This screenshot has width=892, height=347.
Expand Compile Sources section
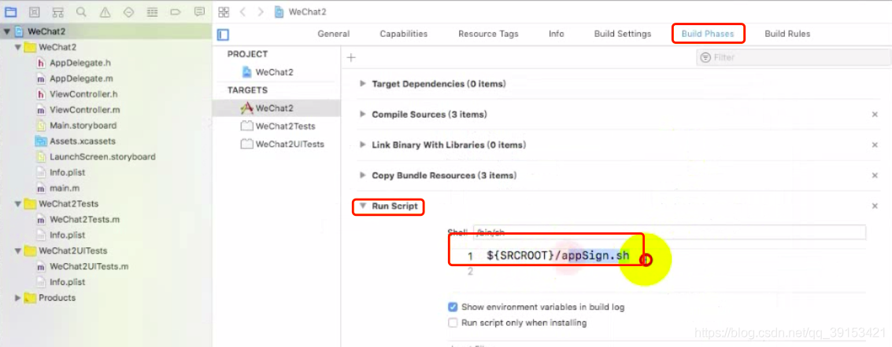[363, 115]
